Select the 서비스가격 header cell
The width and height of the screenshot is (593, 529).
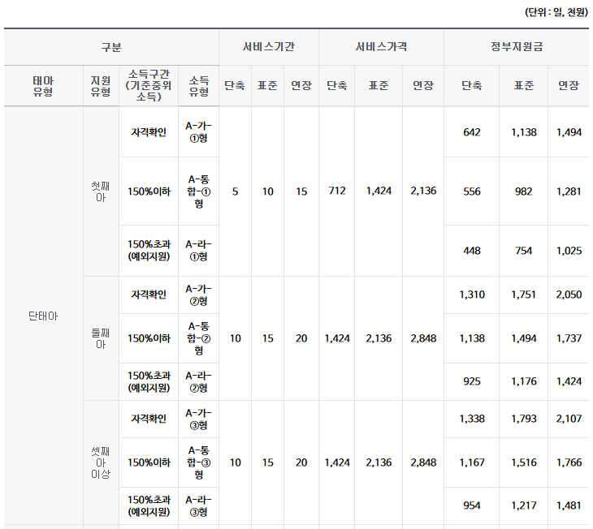pyautogui.click(x=381, y=47)
